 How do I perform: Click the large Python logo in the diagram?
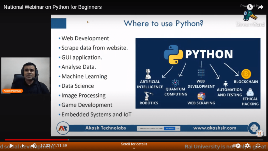click(x=173, y=55)
